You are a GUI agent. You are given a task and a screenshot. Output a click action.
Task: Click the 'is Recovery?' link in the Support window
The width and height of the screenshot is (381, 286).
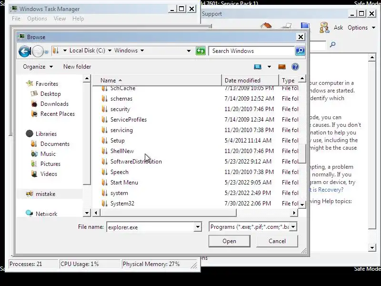point(328,189)
